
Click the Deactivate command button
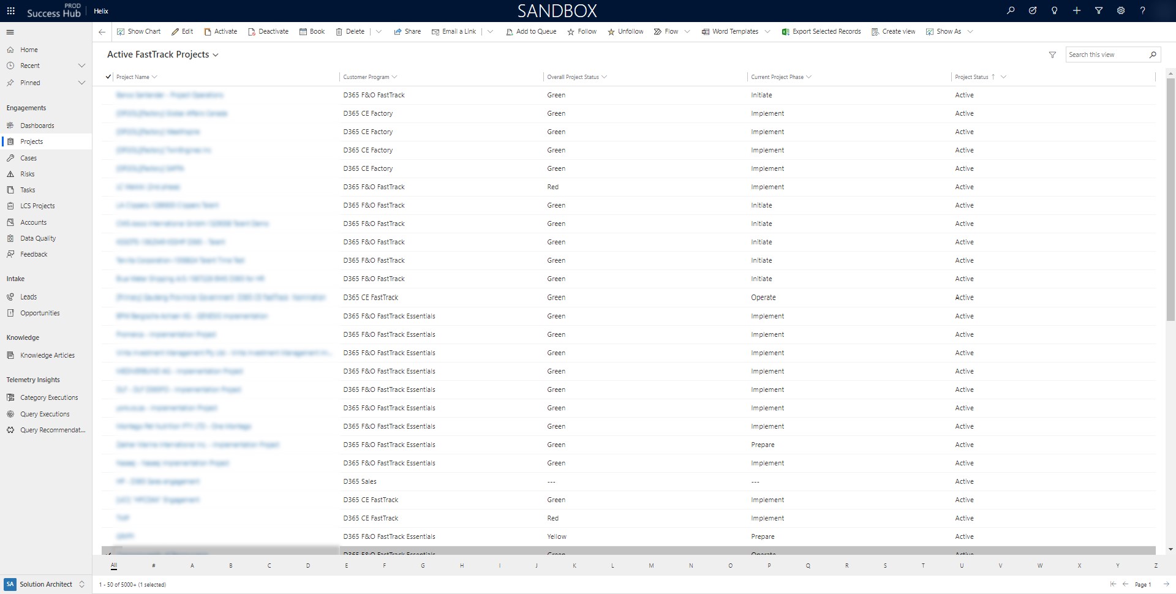tap(268, 32)
